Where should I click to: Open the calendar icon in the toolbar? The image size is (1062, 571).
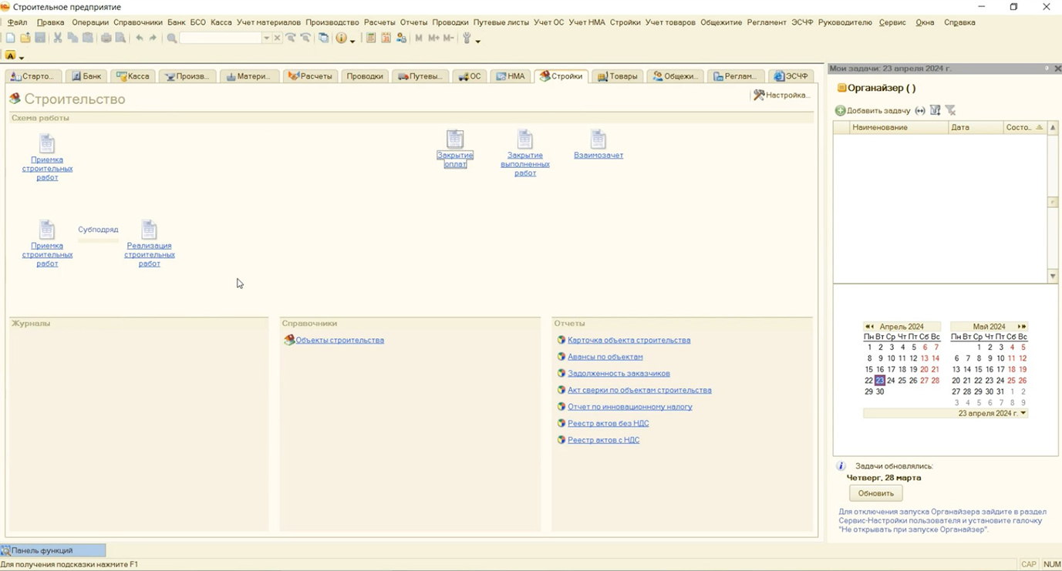pos(386,38)
